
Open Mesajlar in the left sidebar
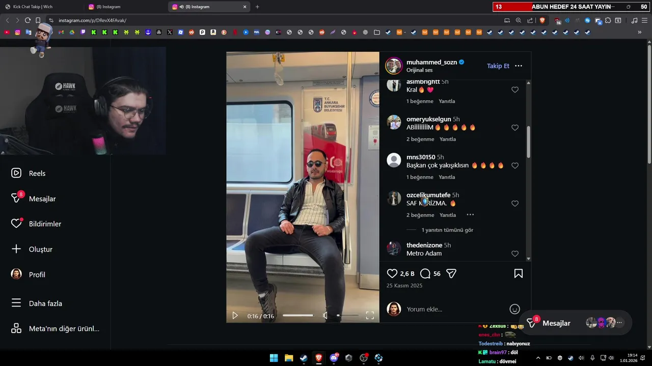[34, 198]
